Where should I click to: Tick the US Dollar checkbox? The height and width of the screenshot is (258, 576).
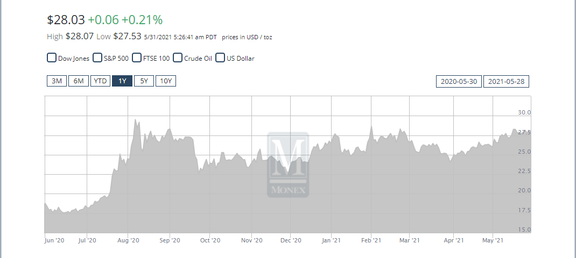point(220,58)
